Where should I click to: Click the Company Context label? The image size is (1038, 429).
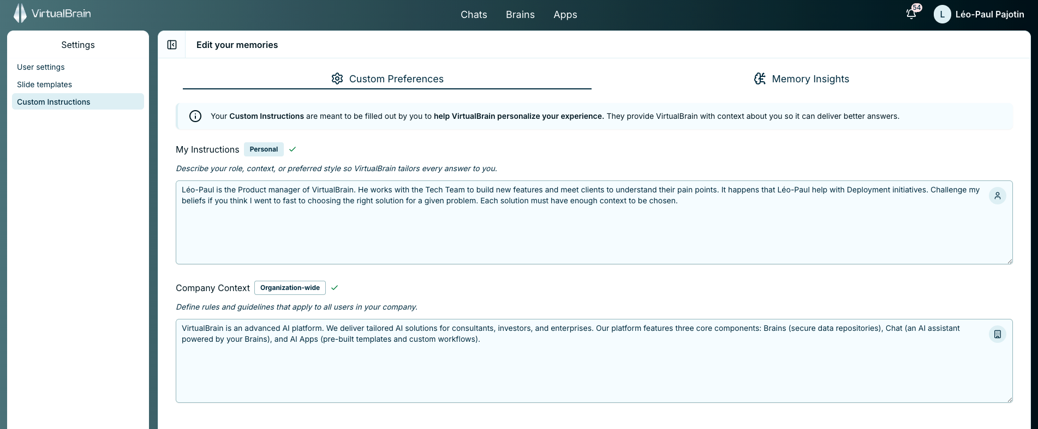[x=213, y=288]
